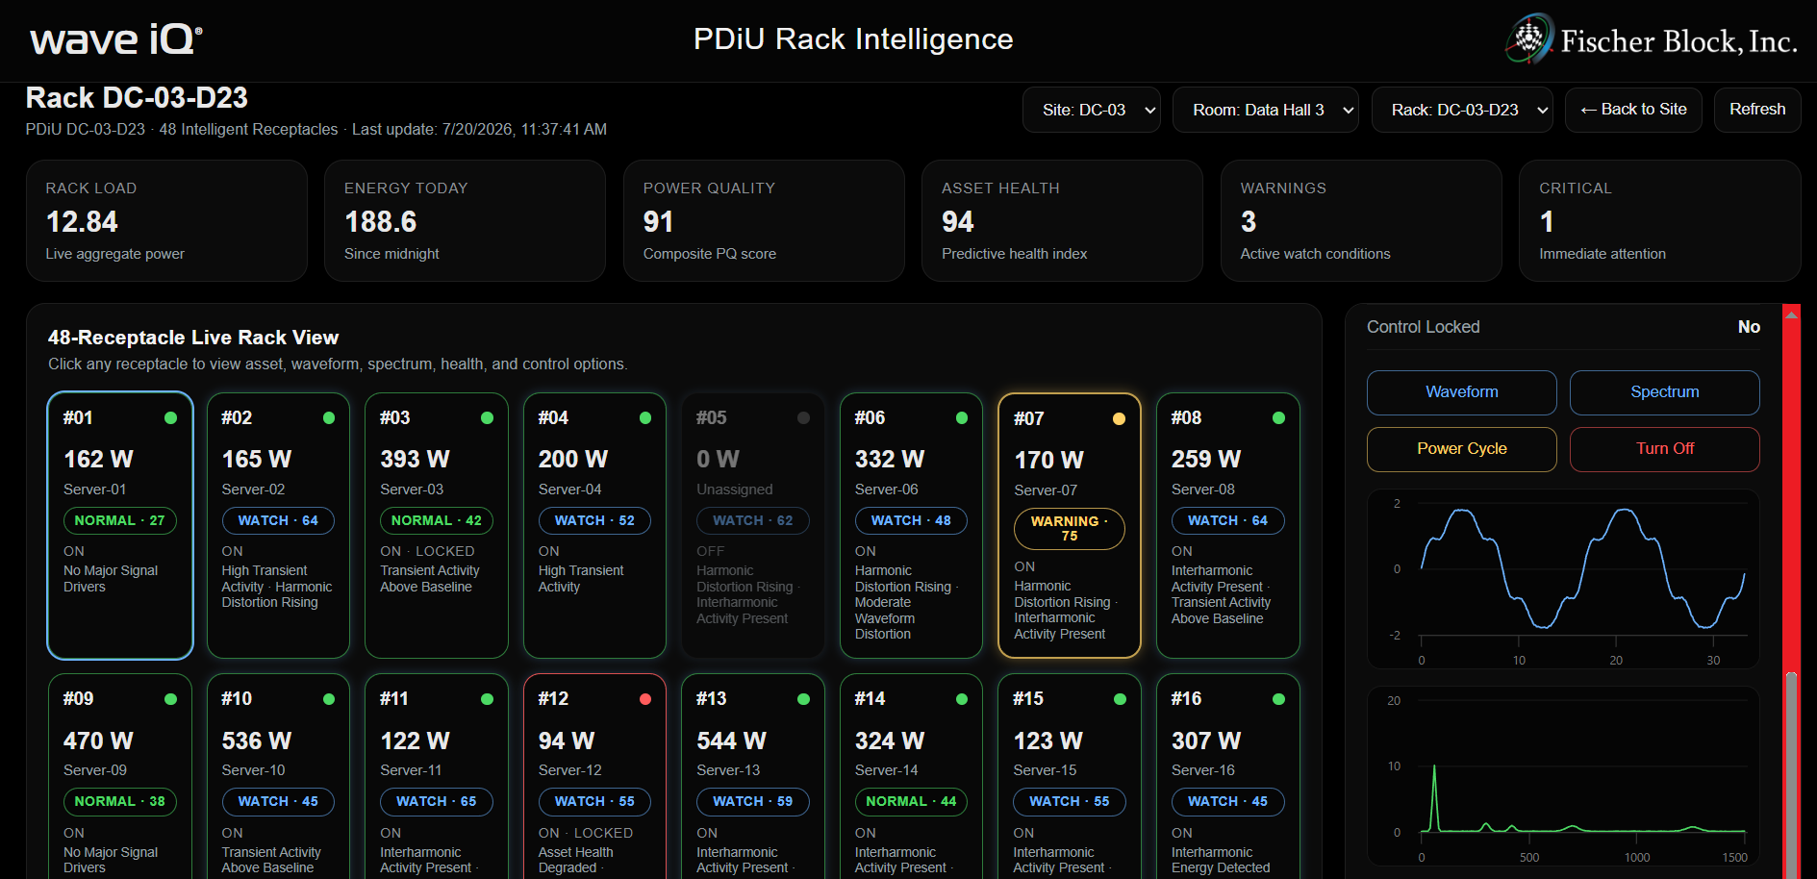Click the red status dot on #12
Image resolution: width=1817 pixels, height=879 pixels.
tap(645, 699)
